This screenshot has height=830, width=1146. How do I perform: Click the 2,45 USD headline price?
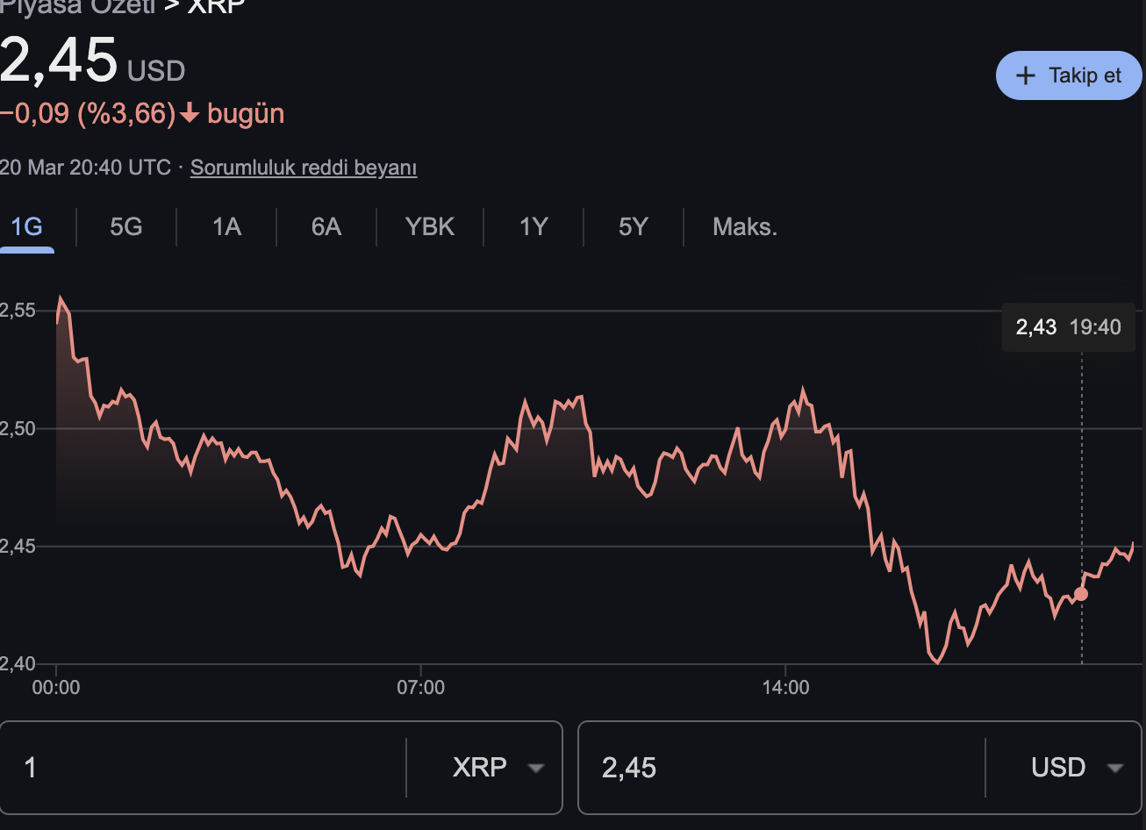92,61
